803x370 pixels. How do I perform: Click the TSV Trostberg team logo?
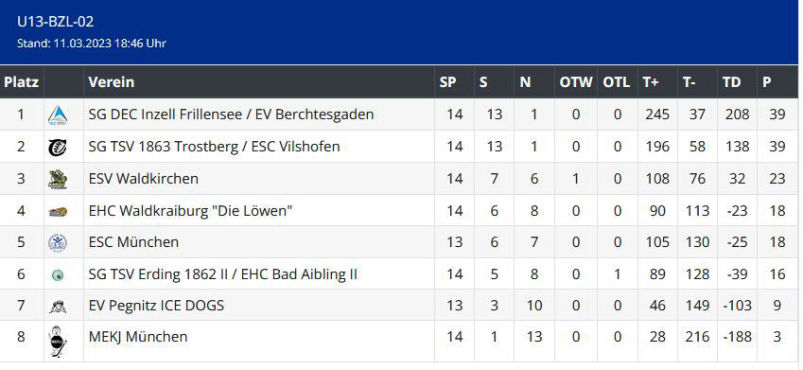tap(58, 147)
